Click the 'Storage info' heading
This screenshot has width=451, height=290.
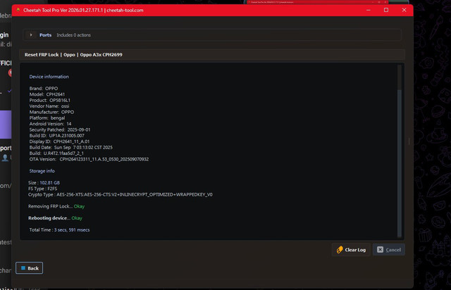[x=42, y=171]
